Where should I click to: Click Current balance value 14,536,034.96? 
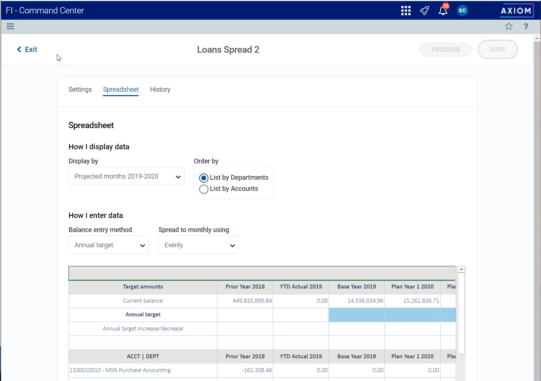click(x=365, y=301)
